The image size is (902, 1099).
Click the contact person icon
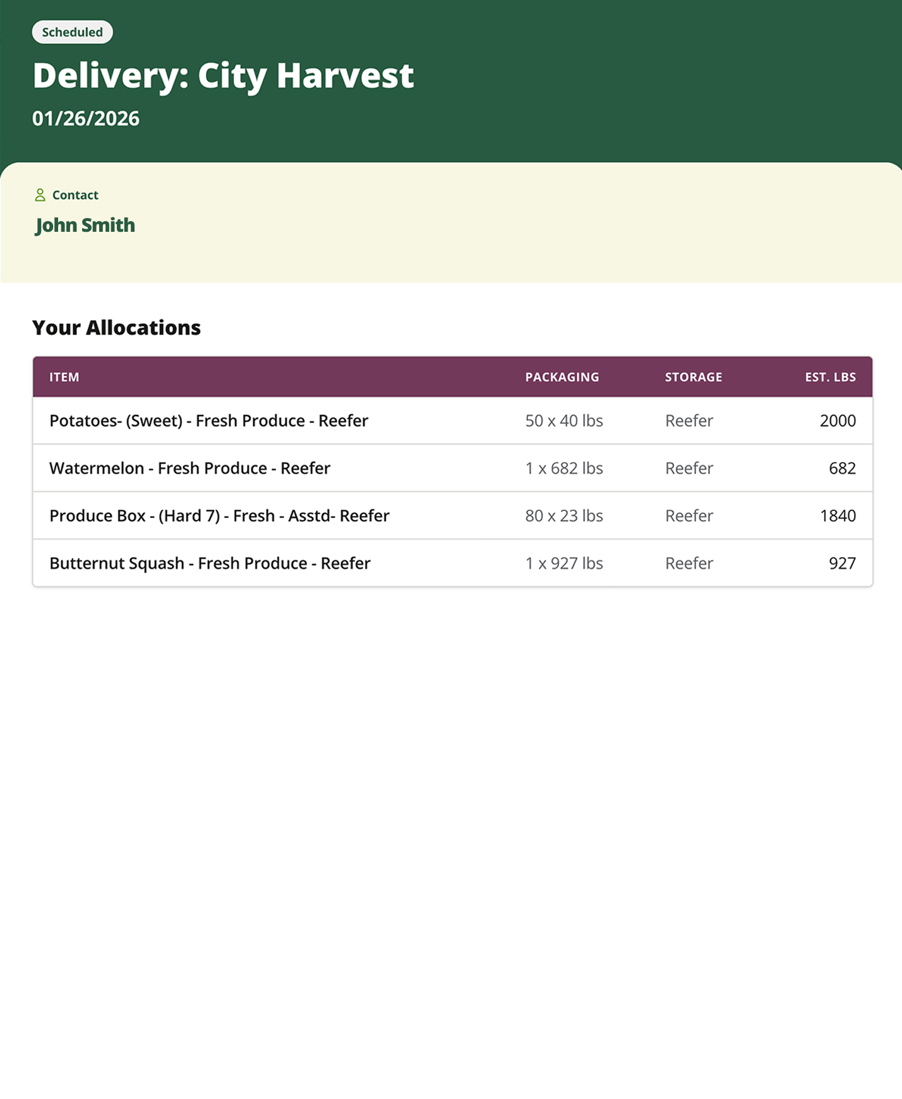click(40, 195)
